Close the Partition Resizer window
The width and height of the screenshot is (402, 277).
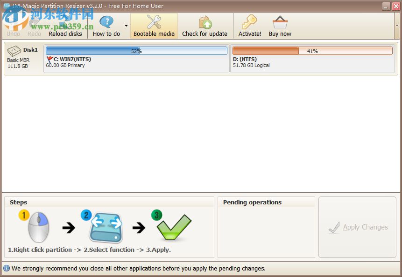[x=396, y=6]
